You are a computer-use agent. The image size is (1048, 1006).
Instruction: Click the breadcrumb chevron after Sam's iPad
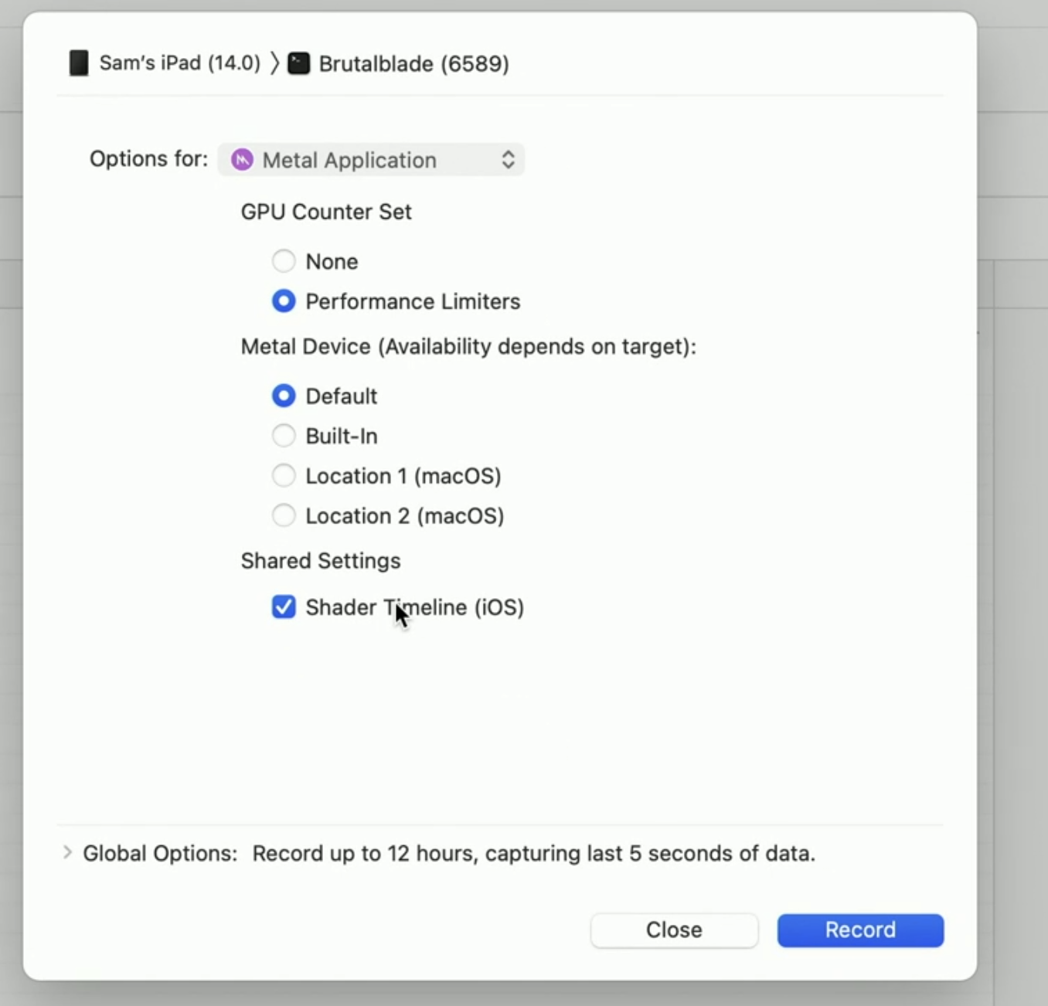click(274, 63)
